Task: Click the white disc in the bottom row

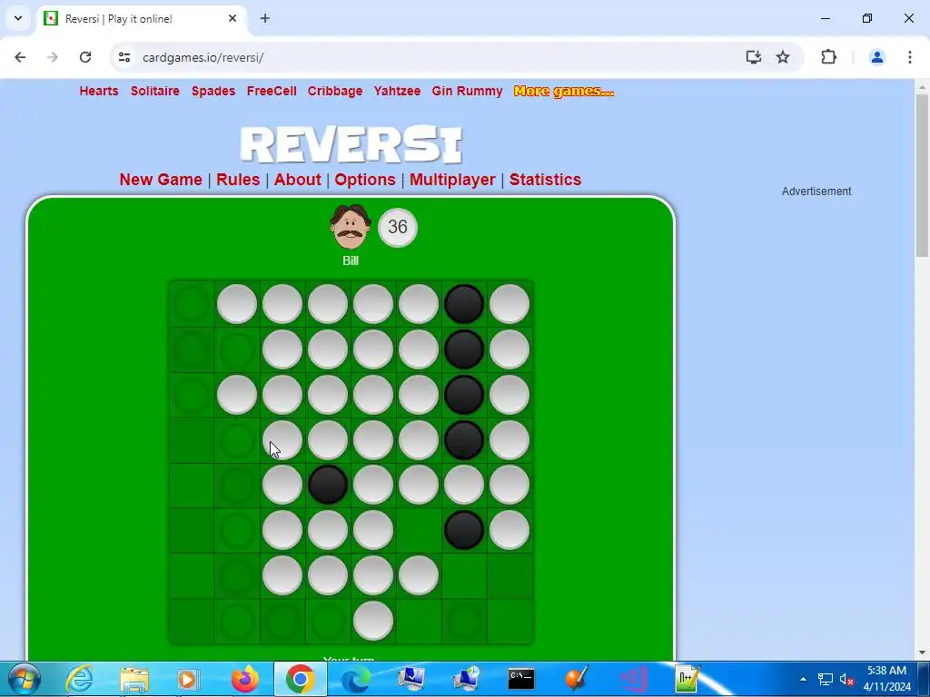Action: coord(373,621)
